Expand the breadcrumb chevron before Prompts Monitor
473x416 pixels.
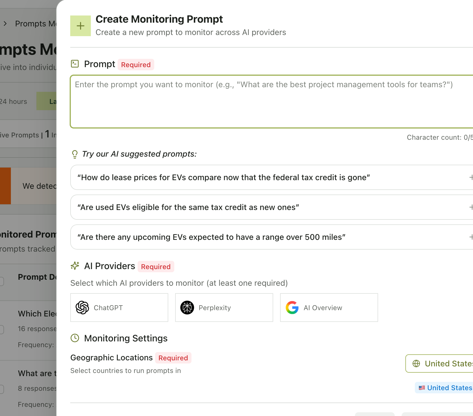click(5, 24)
